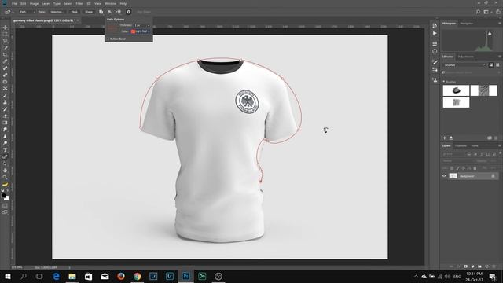Select the Lasso tool
The image size is (503, 283).
pos(6,41)
